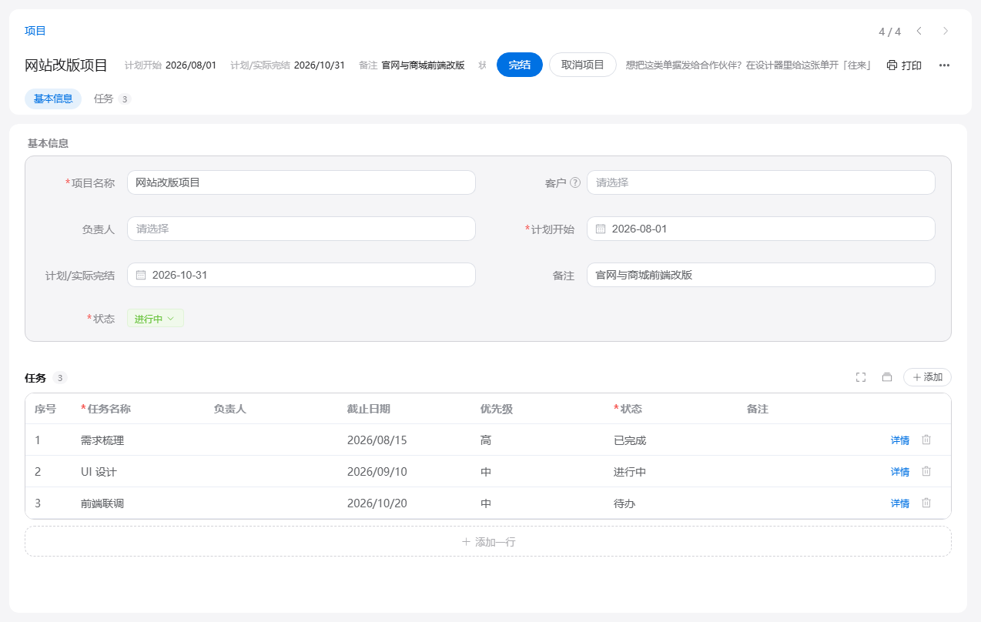Go to the next record arrow
Image resolution: width=981 pixels, height=622 pixels.
946,31
